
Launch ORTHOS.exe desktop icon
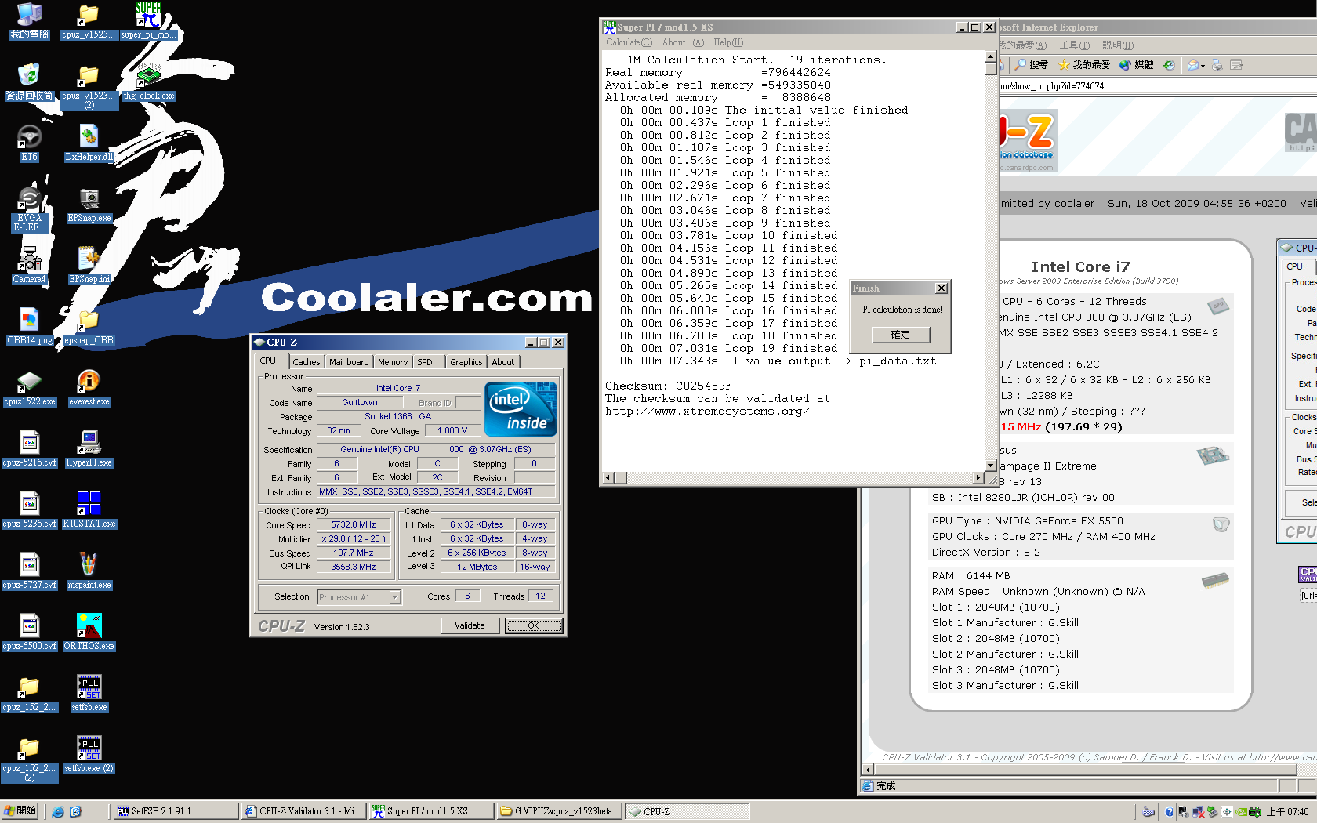(89, 633)
